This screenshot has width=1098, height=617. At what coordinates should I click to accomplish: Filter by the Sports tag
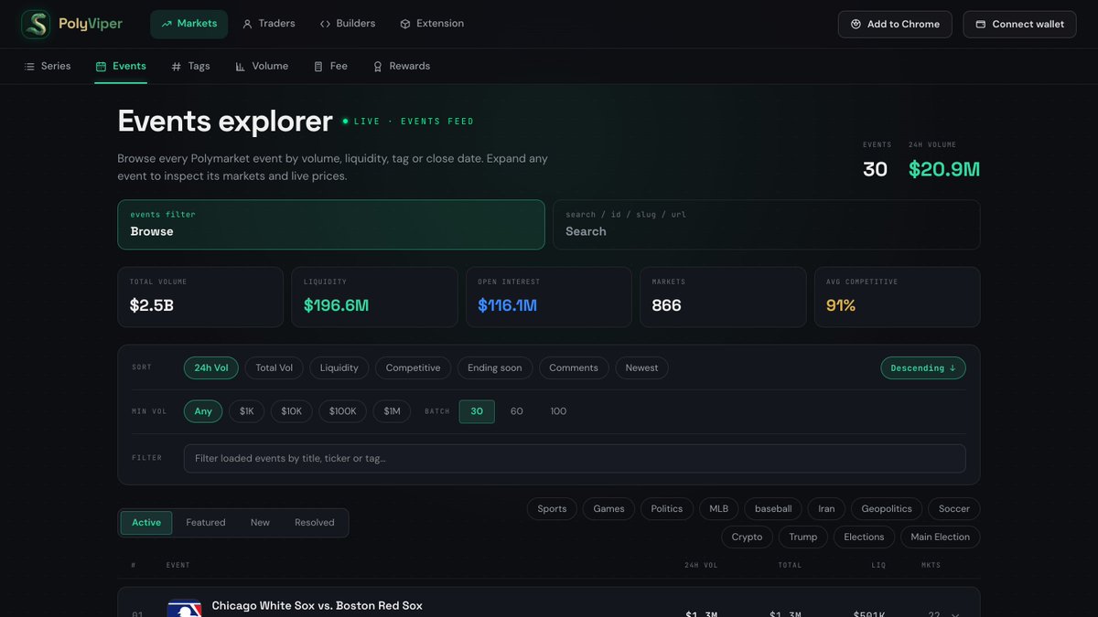pos(552,509)
